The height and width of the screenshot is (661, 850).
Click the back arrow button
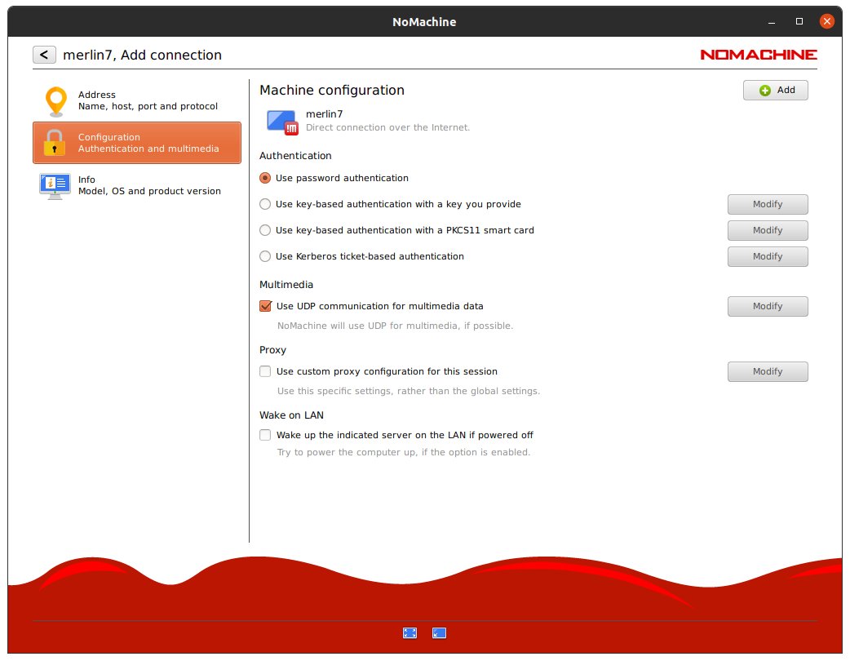[44, 54]
